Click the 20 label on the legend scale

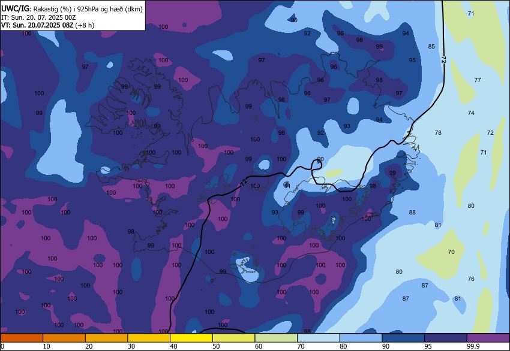coord(89,347)
